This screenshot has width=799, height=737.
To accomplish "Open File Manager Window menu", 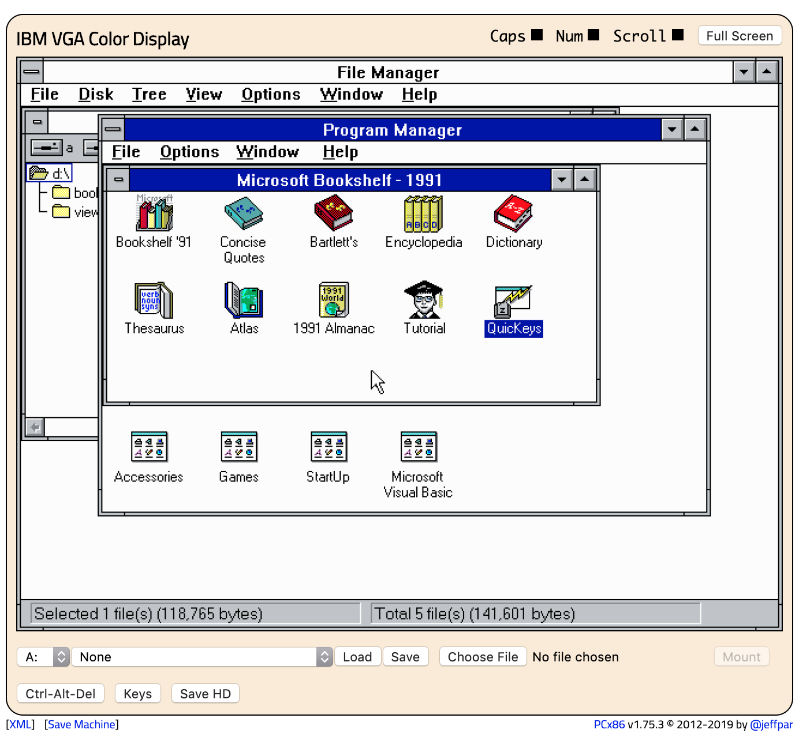I will coord(352,94).
